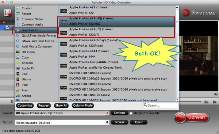Click the Output path field
This screenshot has width=219, height=134.
point(60,123)
